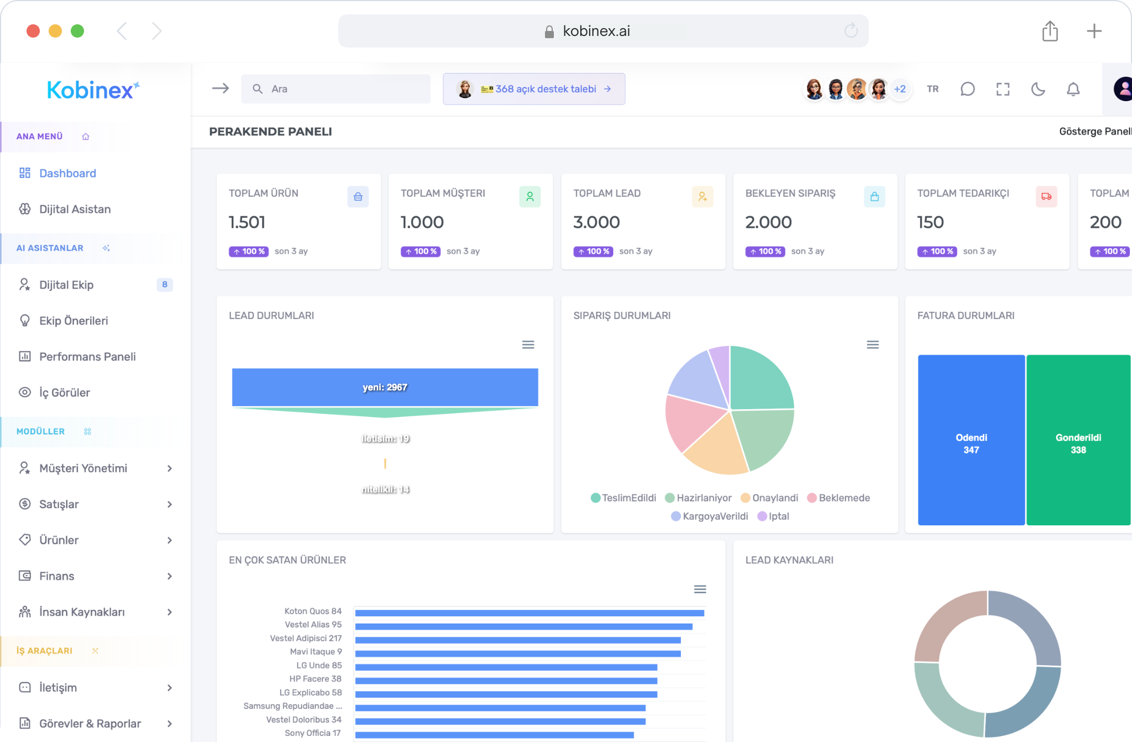Expand Görevler & Raporlar chevron

[170, 724]
